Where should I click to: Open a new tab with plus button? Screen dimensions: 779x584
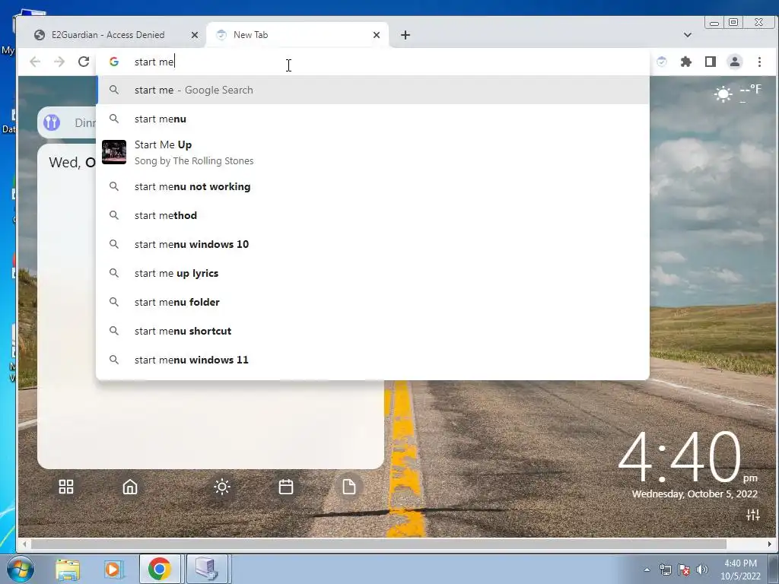(405, 35)
